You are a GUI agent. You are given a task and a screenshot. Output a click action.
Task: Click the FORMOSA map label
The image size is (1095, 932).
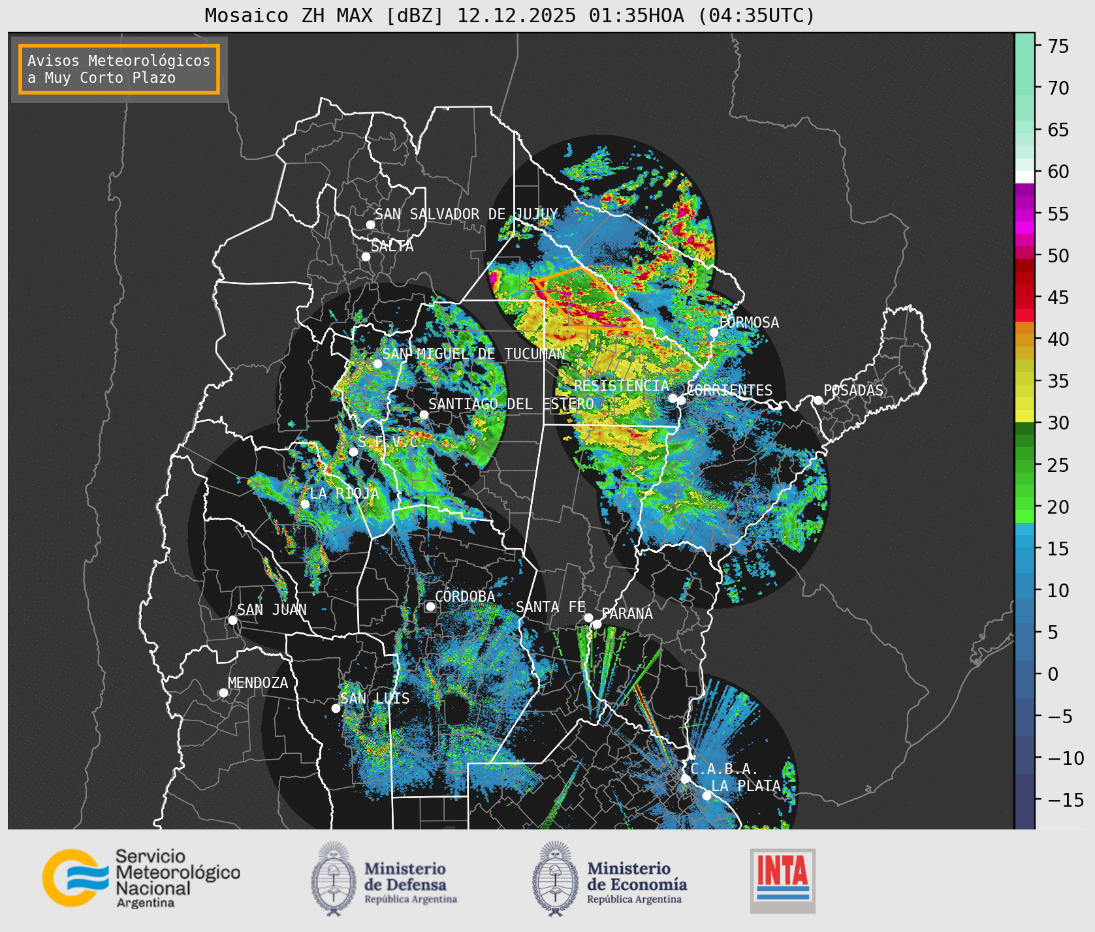pyautogui.click(x=749, y=322)
